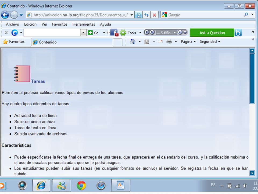Open the document editor taskbar icon
Viewport: 258px width, 194px height.
coord(121,186)
